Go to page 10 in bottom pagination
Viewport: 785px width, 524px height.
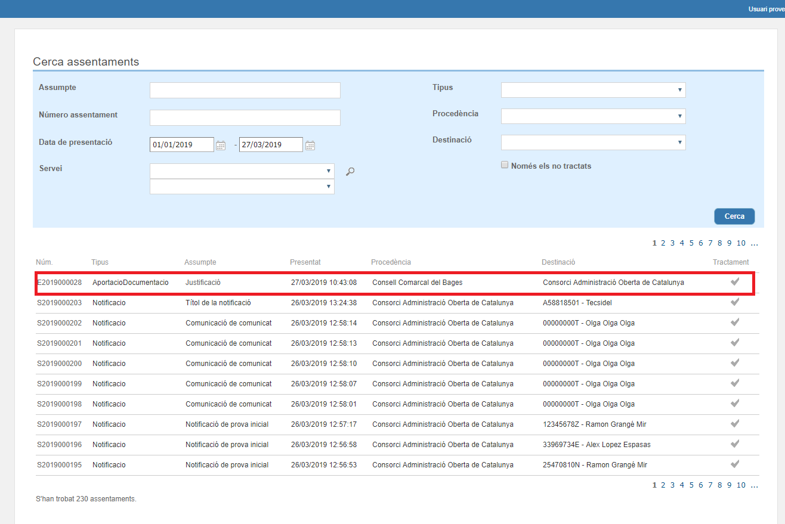coord(741,485)
